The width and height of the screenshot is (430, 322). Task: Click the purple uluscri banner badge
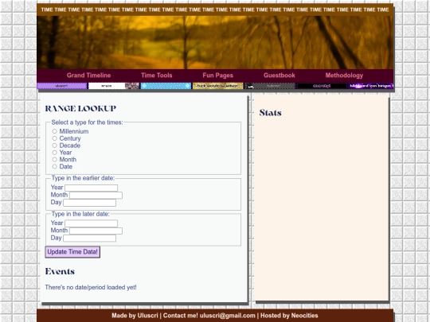click(62, 86)
